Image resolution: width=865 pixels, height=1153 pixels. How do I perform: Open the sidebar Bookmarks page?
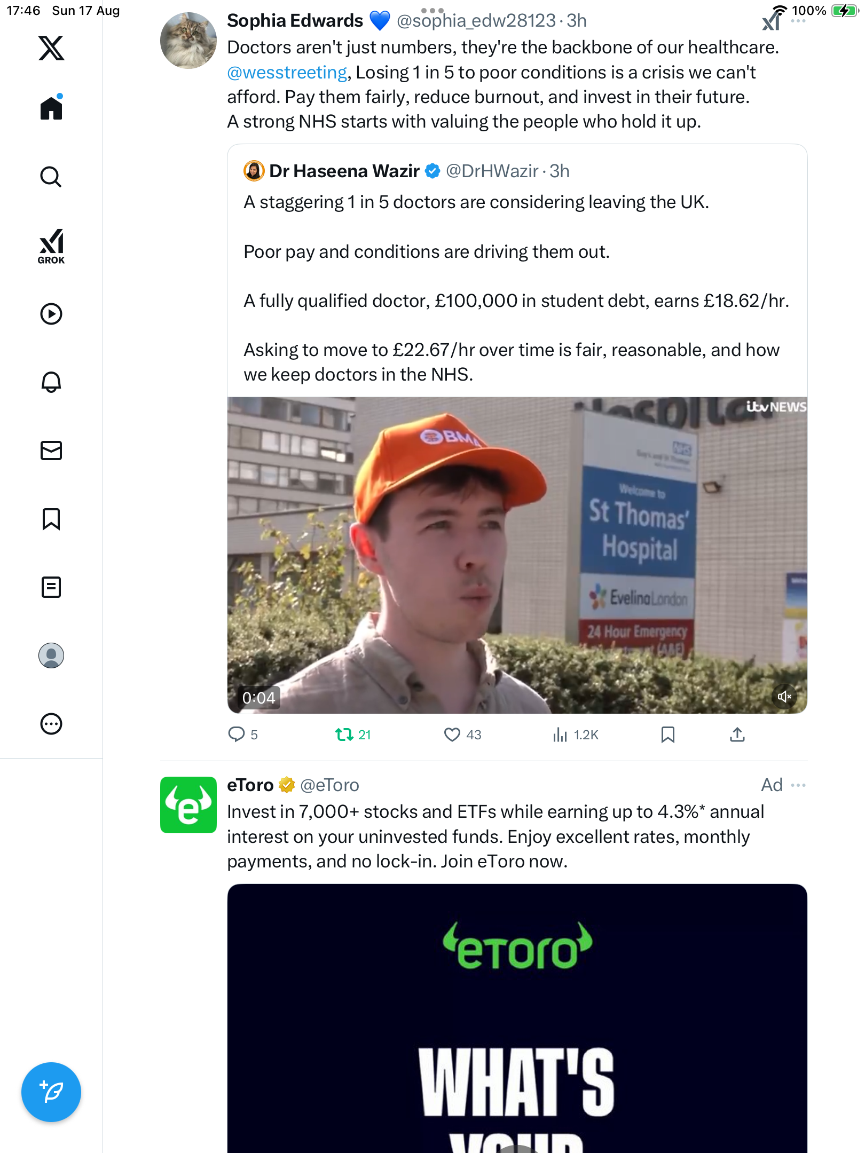[51, 519]
